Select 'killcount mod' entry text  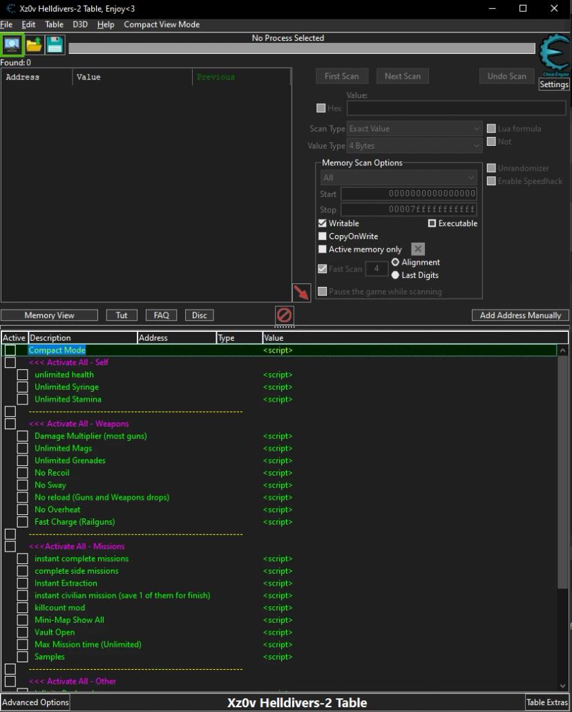coord(59,608)
